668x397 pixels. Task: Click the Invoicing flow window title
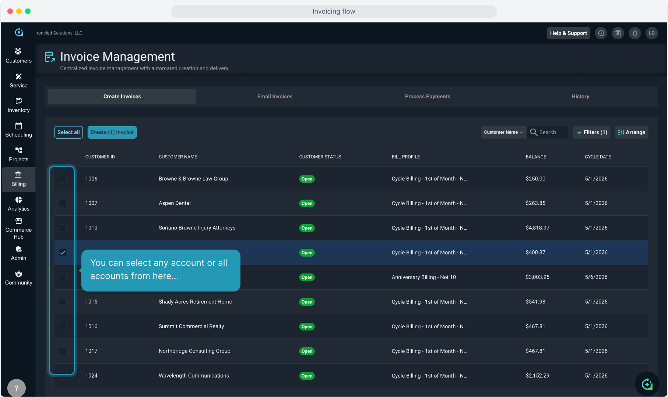[x=334, y=11]
